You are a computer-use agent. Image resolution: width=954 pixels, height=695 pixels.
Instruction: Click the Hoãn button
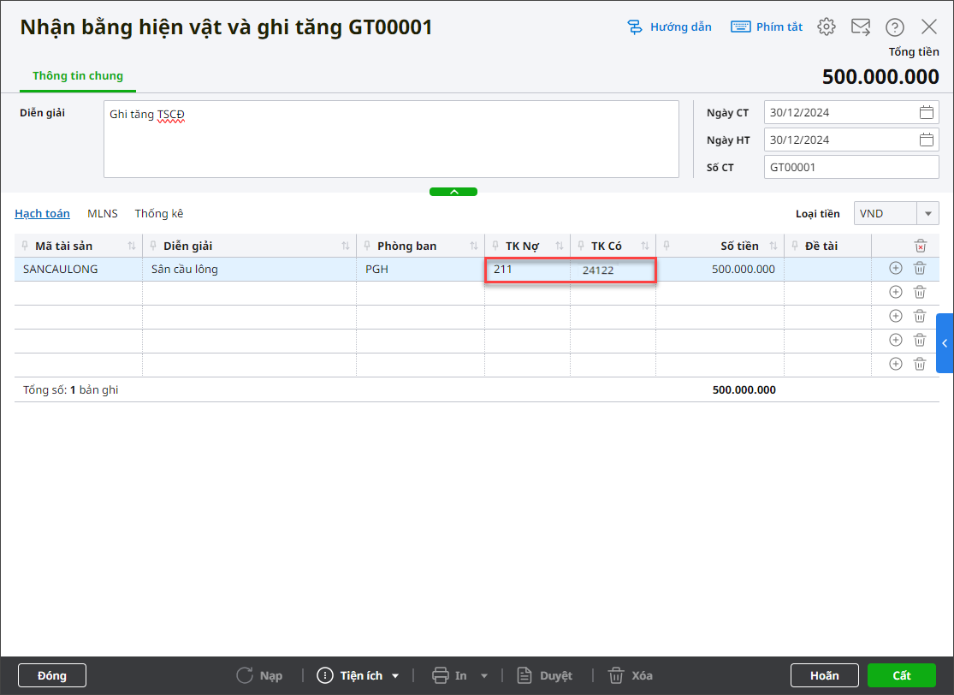click(825, 675)
